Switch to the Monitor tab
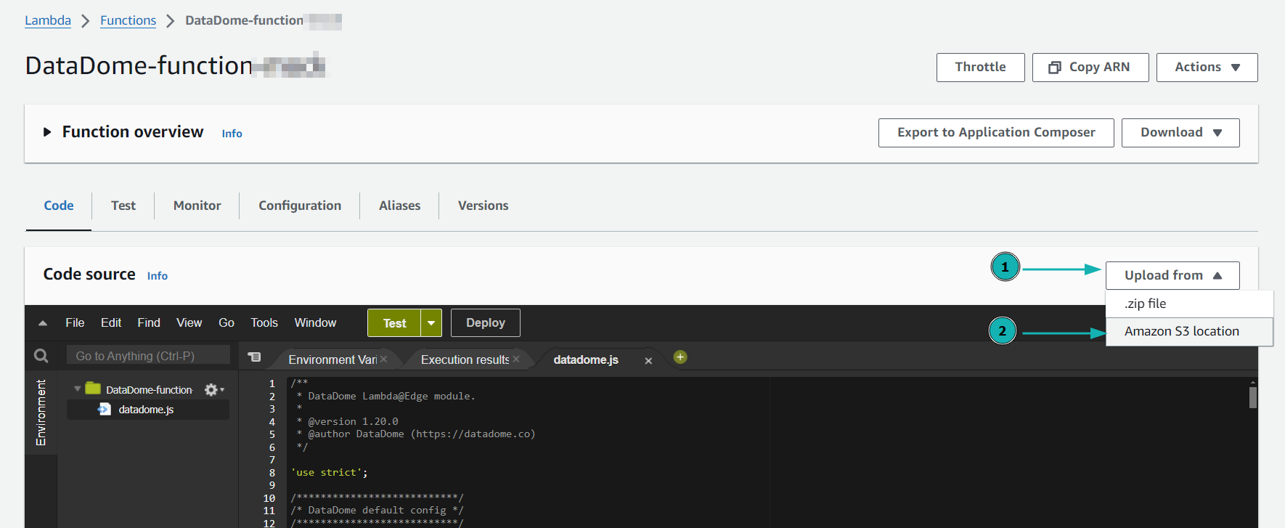Image resolution: width=1285 pixels, height=528 pixels. 197,206
